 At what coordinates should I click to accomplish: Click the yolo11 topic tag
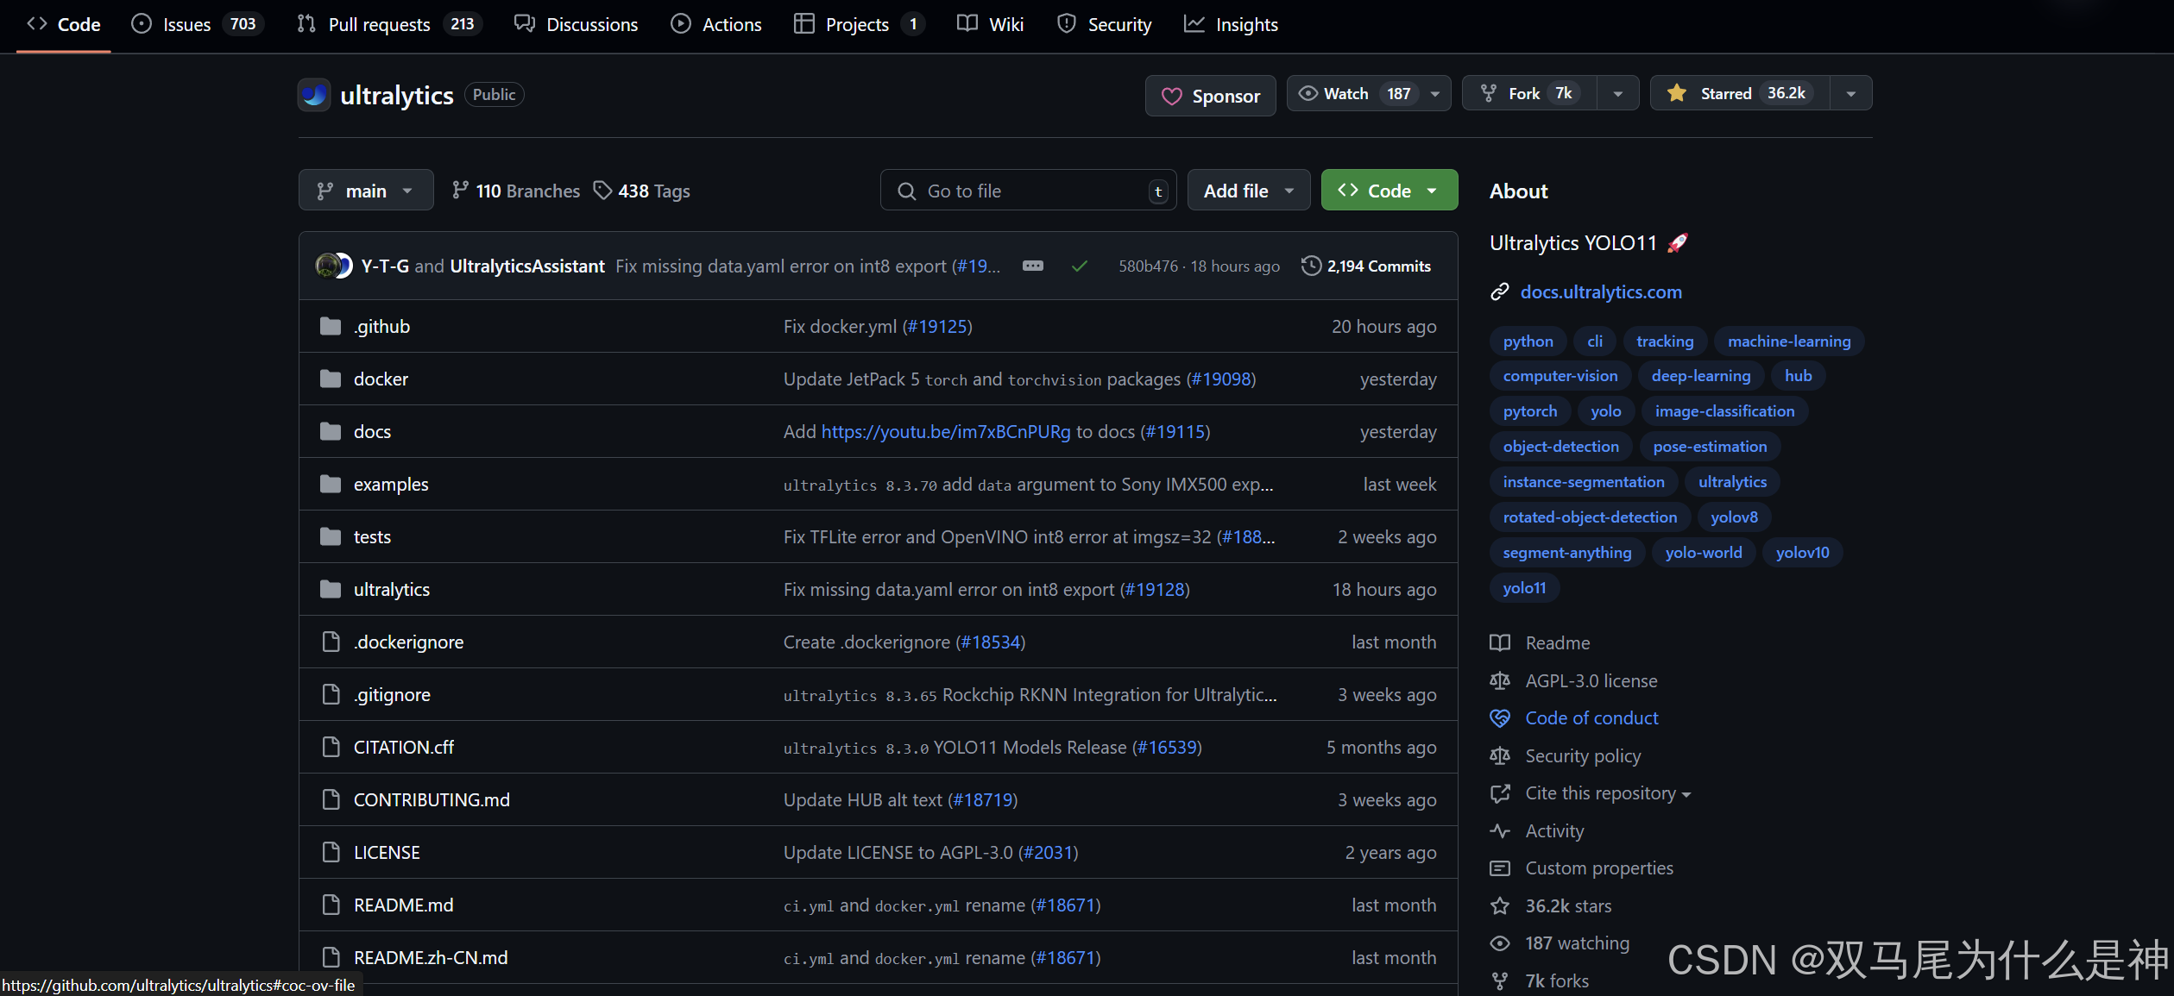point(1524,587)
